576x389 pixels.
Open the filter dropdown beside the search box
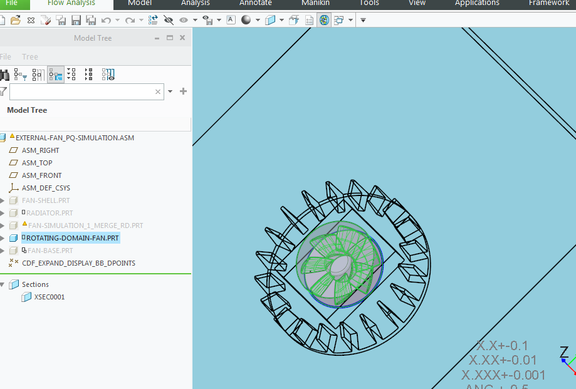169,91
